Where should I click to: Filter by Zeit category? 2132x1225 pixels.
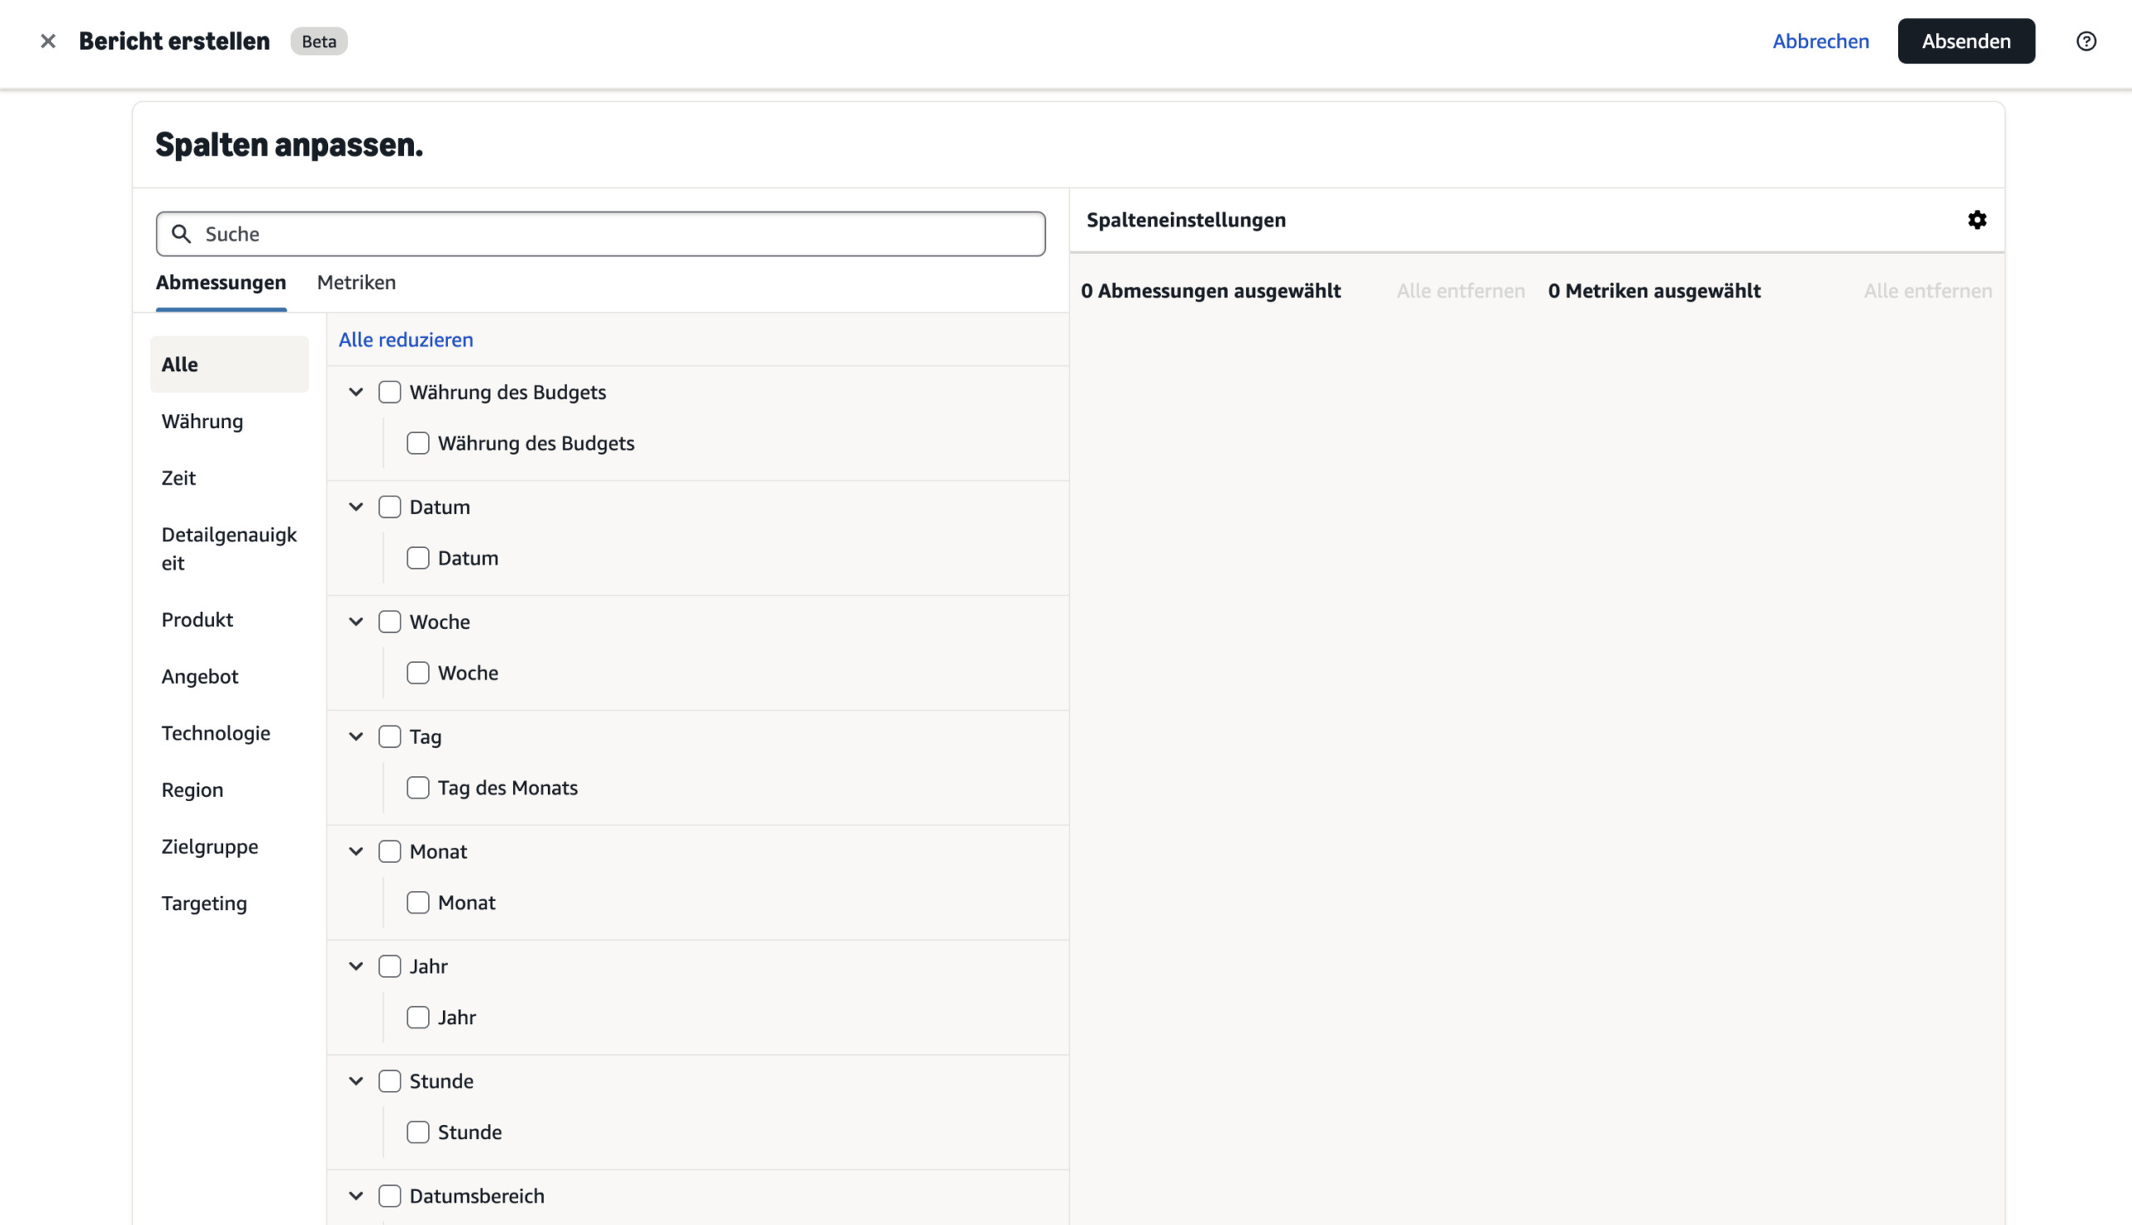[x=178, y=478]
